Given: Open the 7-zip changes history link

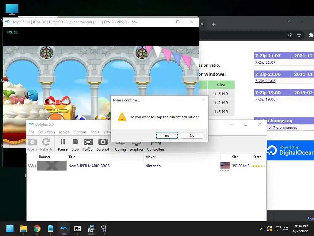Looking at the screenshot, I should [x=282, y=128].
